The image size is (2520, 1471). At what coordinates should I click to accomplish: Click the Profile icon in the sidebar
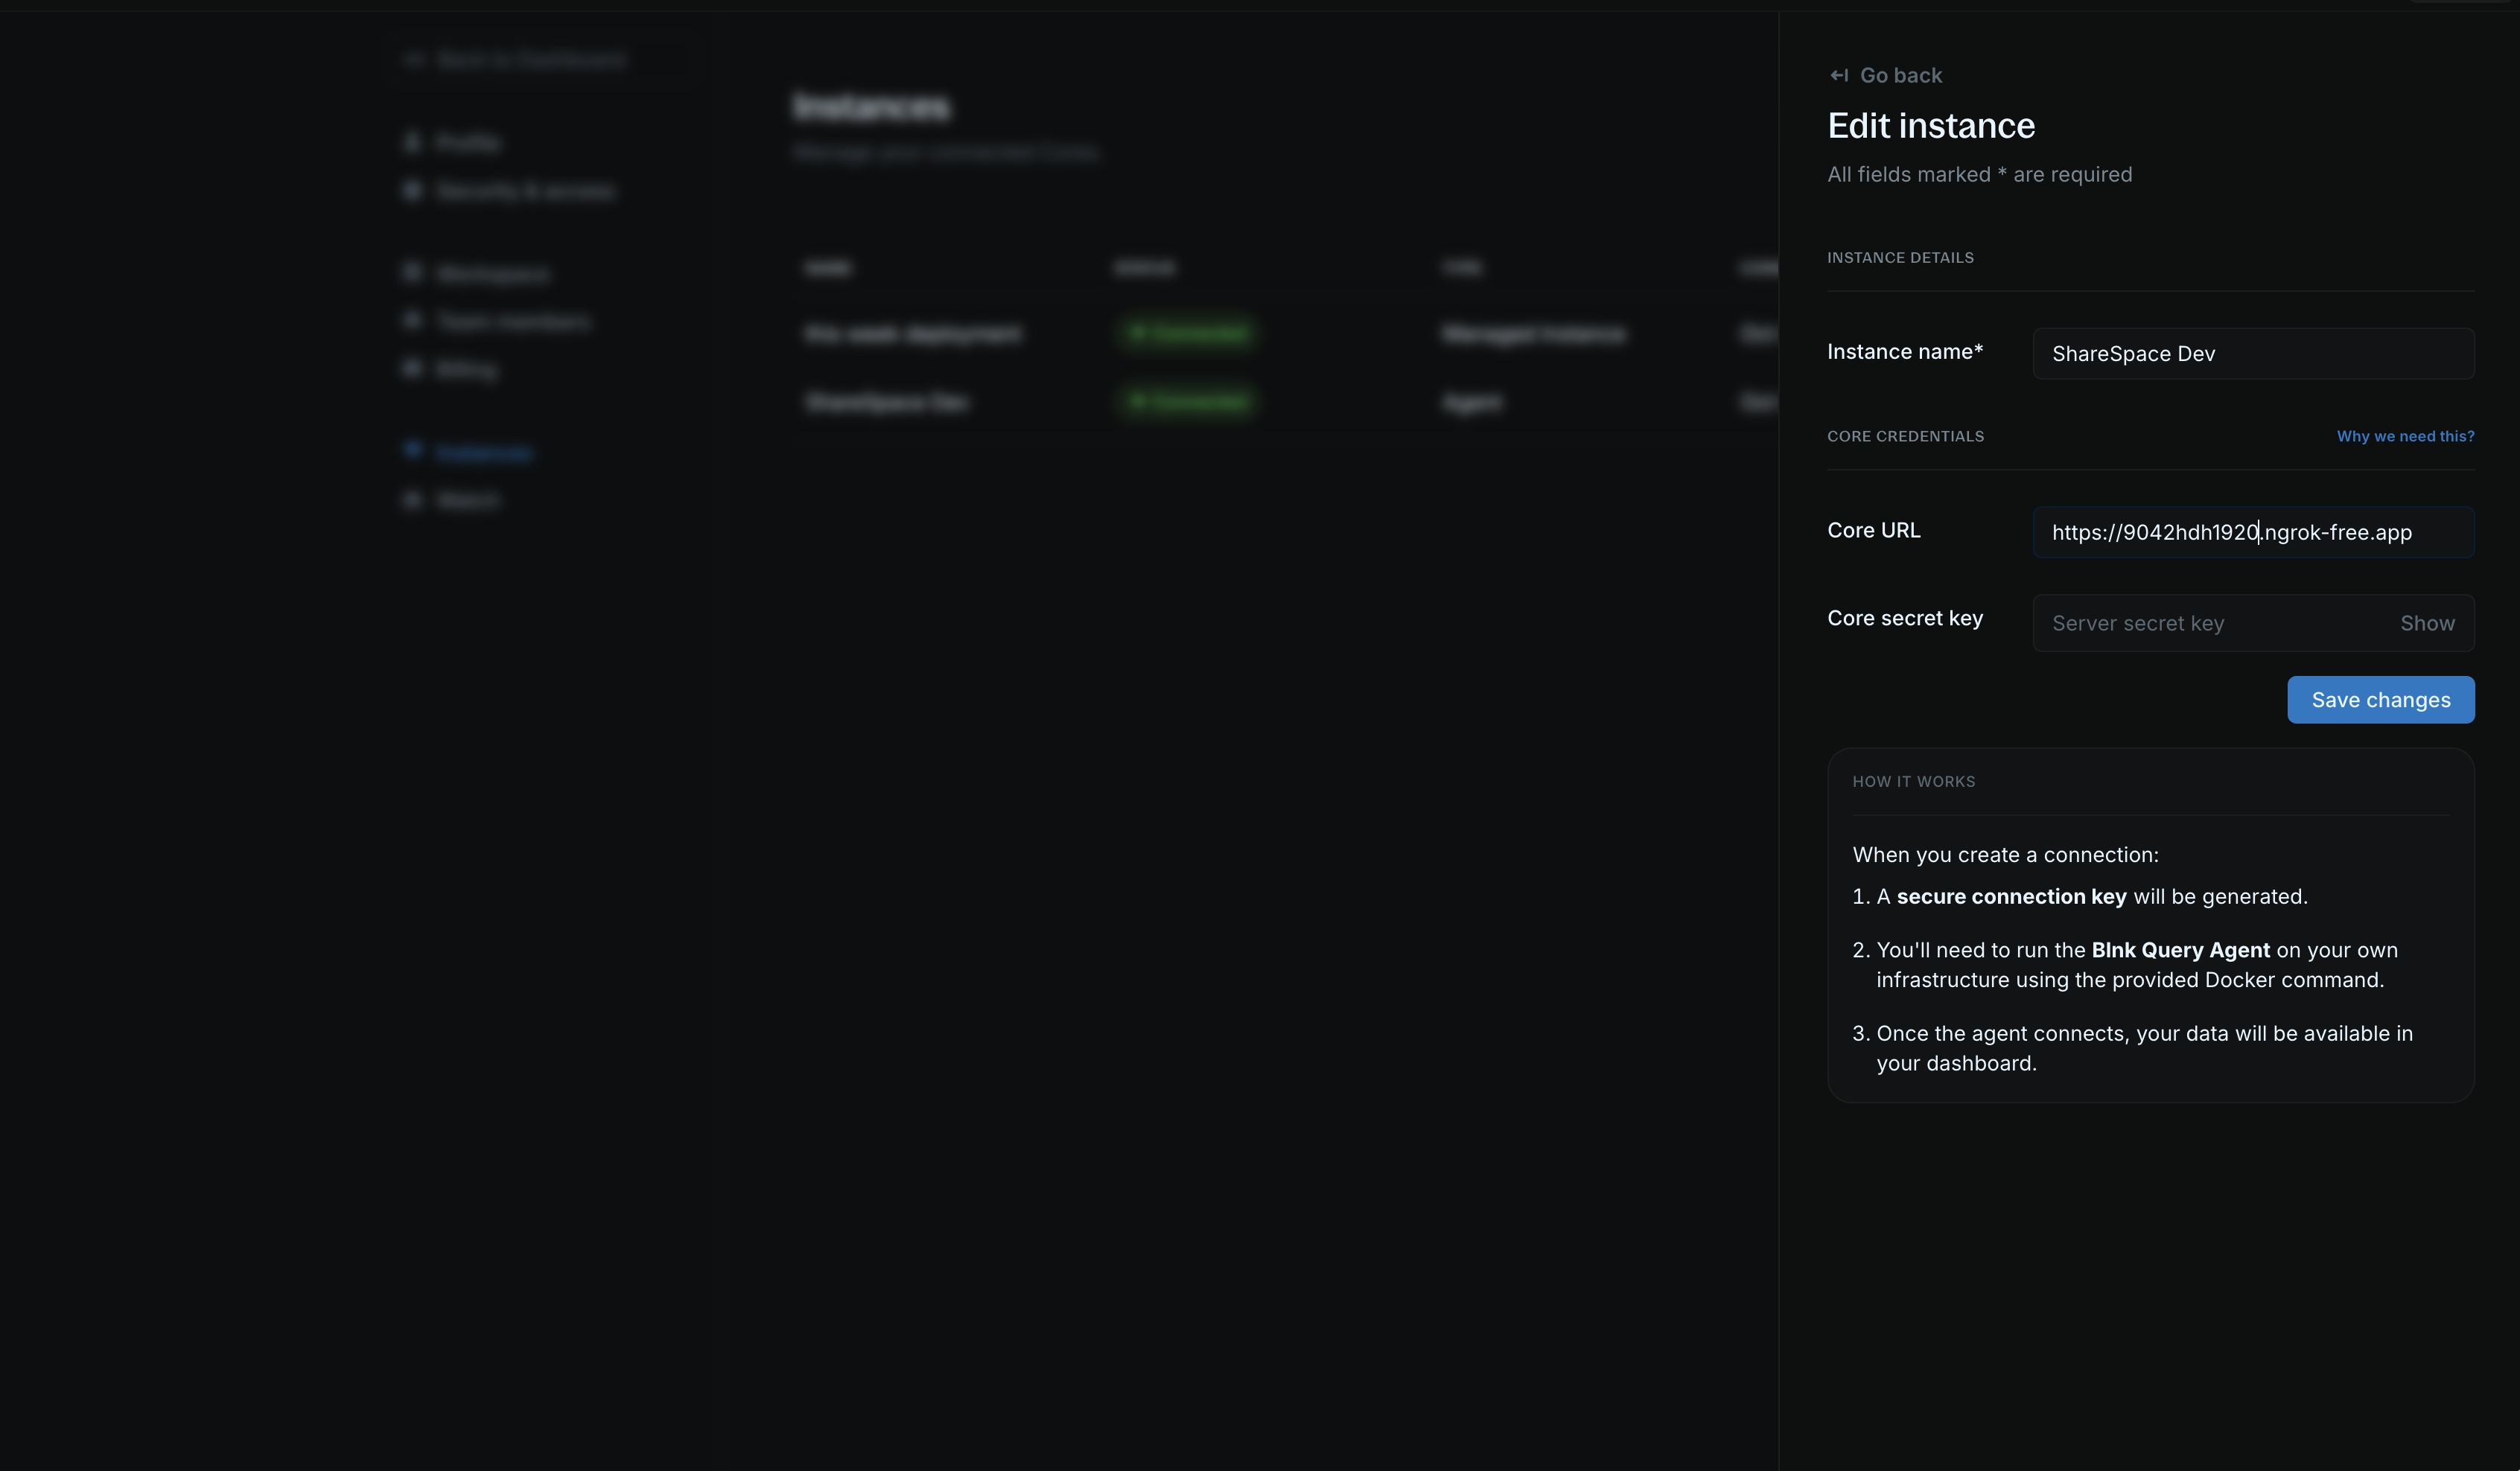tap(414, 142)
